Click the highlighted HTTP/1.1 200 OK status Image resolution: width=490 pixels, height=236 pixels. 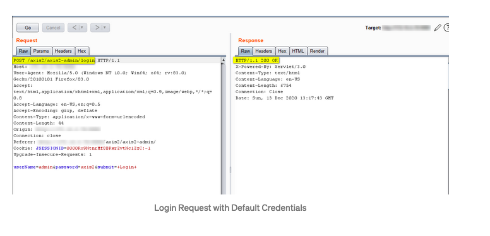[x=257, y=60]
